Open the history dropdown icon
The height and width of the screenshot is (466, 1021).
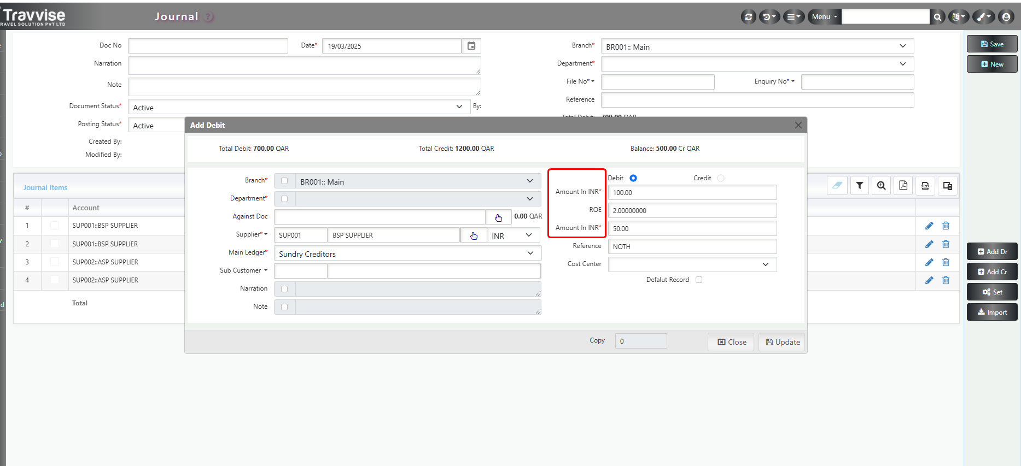pyautogui.click(x=769, y=17)
